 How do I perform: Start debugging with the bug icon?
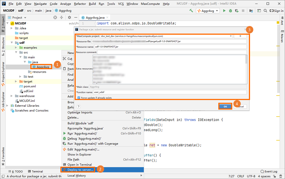(x=231, y=11)
